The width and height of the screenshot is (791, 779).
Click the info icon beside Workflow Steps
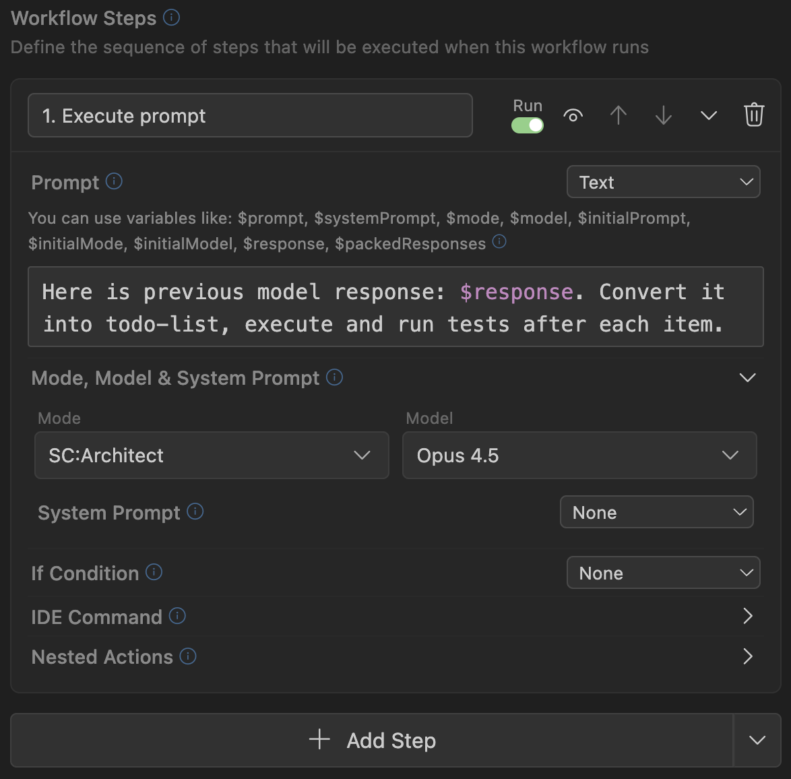click(x=172, y=18)
